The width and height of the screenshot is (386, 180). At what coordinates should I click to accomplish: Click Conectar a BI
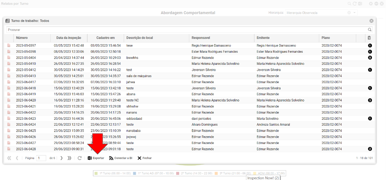click(x=120, y=158)
